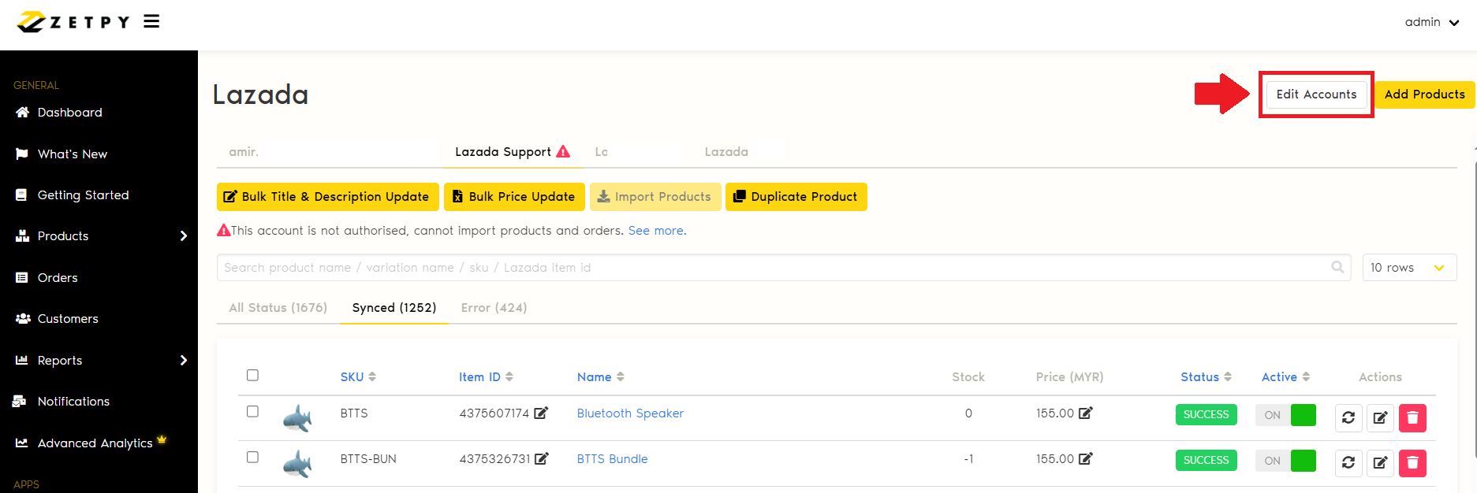Check the checkbox for BTTS-BUN row
Viewport: 1477px width, 493px height.
click(252, 457)
